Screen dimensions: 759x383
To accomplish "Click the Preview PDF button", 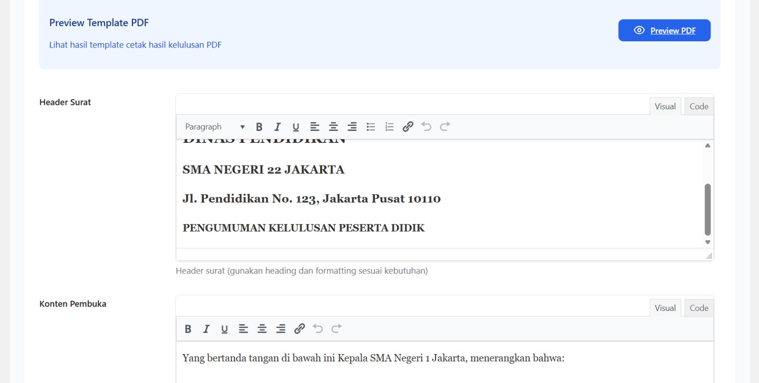I will pos(664,30).
